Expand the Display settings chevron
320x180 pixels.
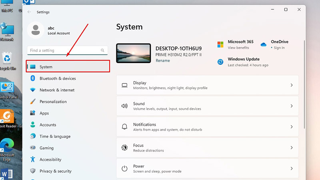pyautogui.click(x=292, y=85)
